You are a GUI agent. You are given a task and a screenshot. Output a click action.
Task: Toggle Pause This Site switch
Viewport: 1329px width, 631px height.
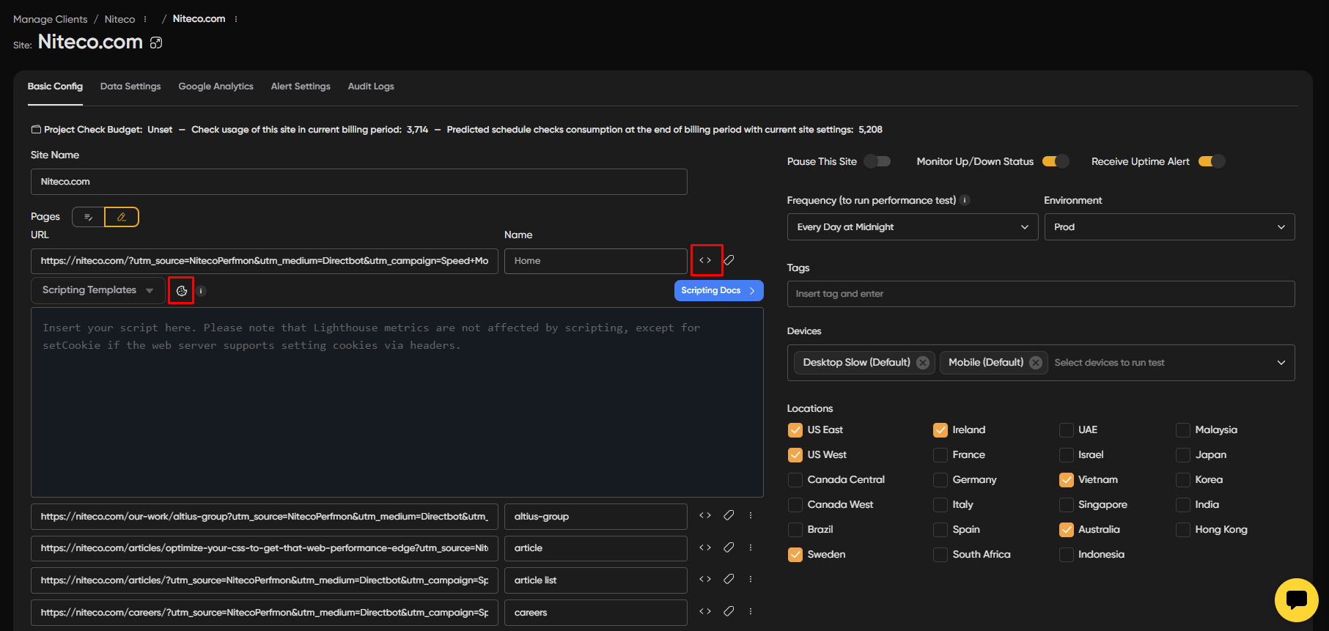pos(877,161)
